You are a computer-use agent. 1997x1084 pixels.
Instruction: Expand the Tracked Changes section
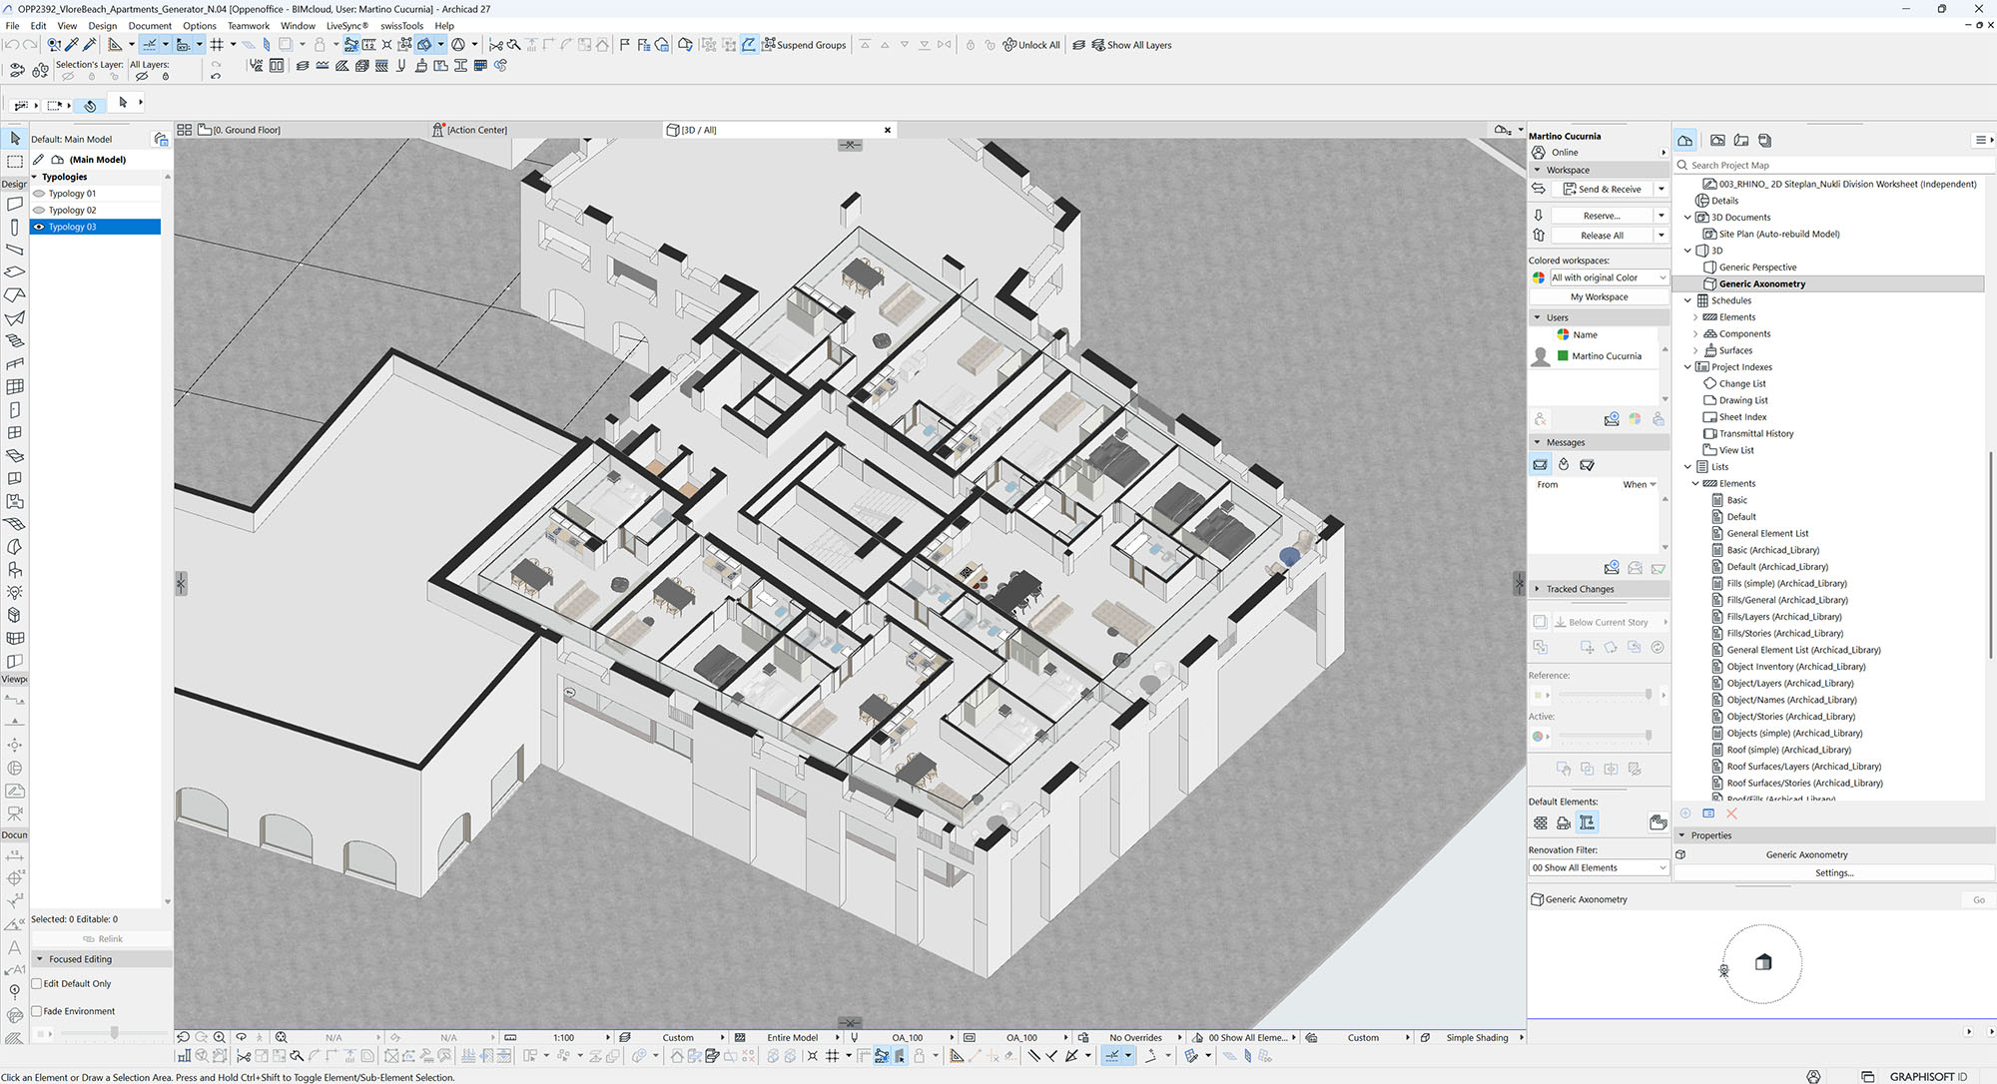1538,589
